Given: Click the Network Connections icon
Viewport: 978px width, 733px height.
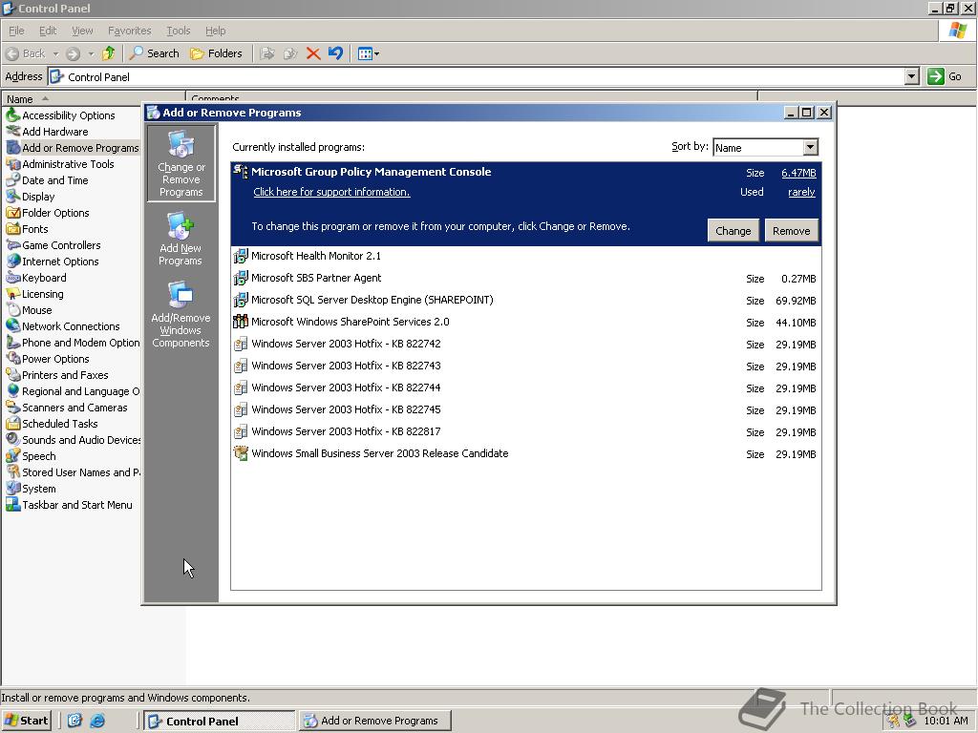Looking at the screenshot, I should [x=12, y=326].
